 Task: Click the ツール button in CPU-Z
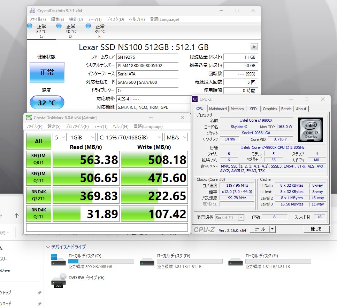259,229
